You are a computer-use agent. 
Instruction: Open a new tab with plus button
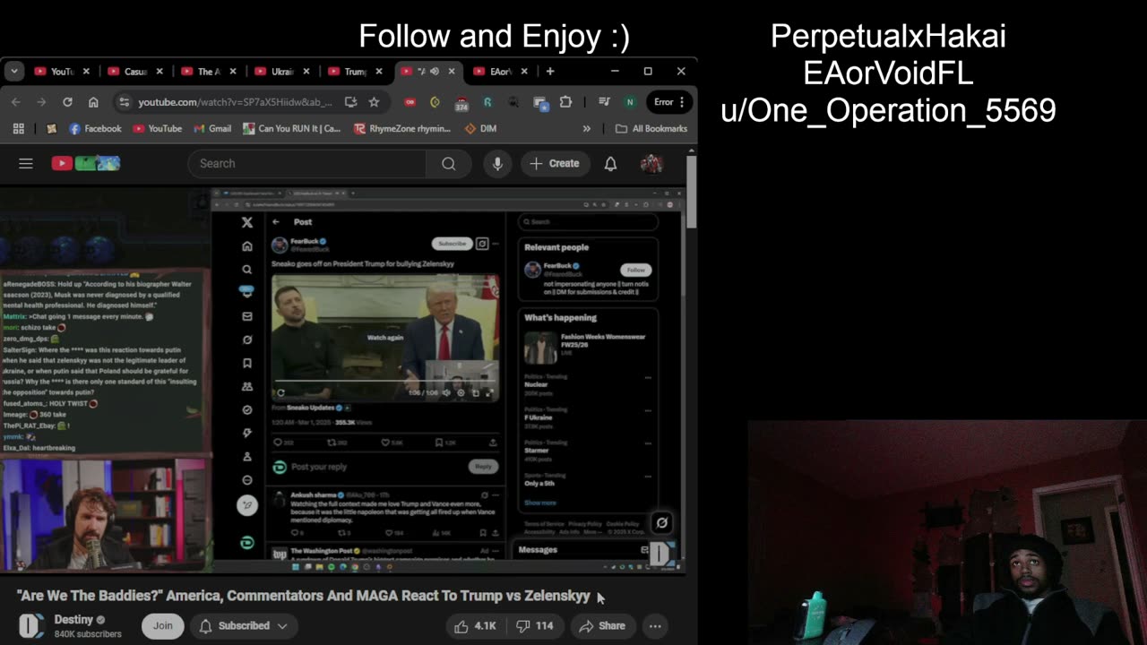[550, 72]
